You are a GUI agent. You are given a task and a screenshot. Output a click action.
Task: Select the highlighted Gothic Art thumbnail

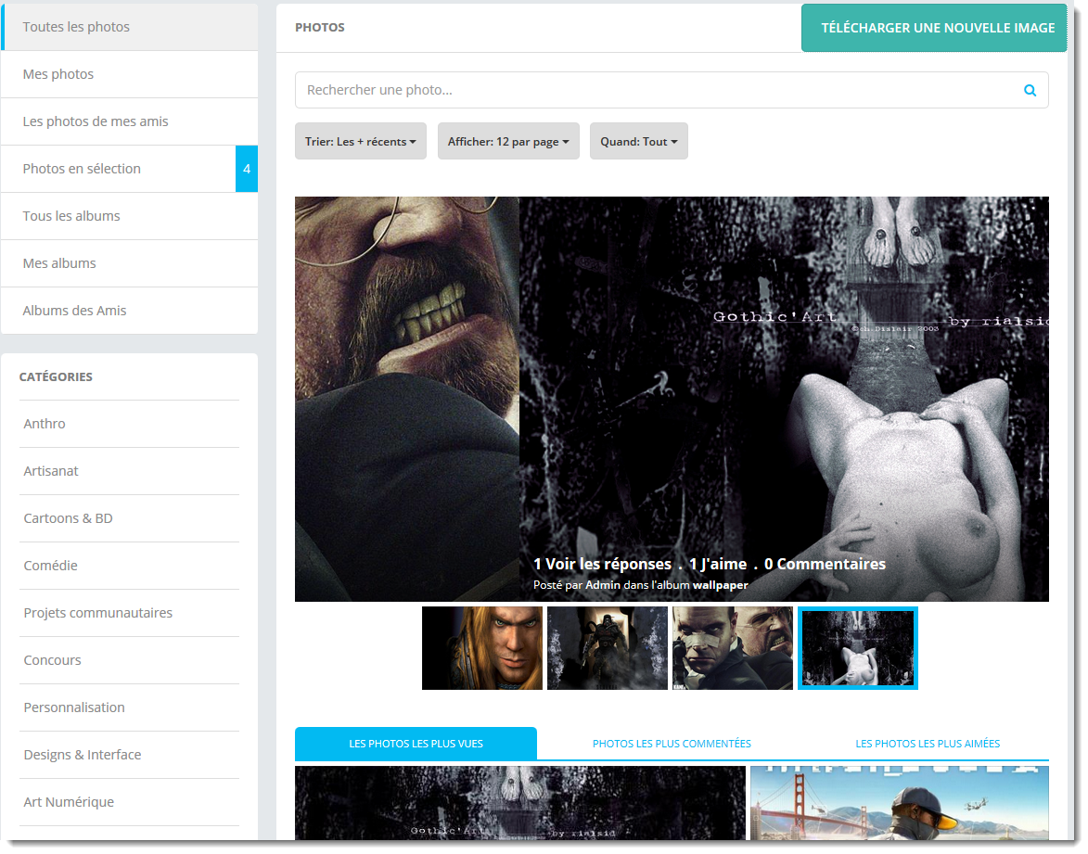click(858, 648)
